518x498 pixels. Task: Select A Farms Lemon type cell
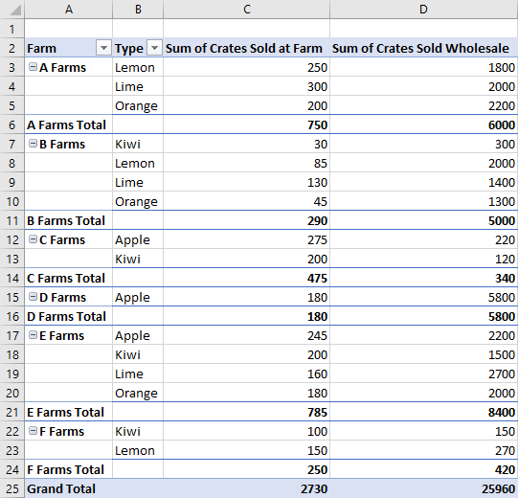[x=138, y=67]
